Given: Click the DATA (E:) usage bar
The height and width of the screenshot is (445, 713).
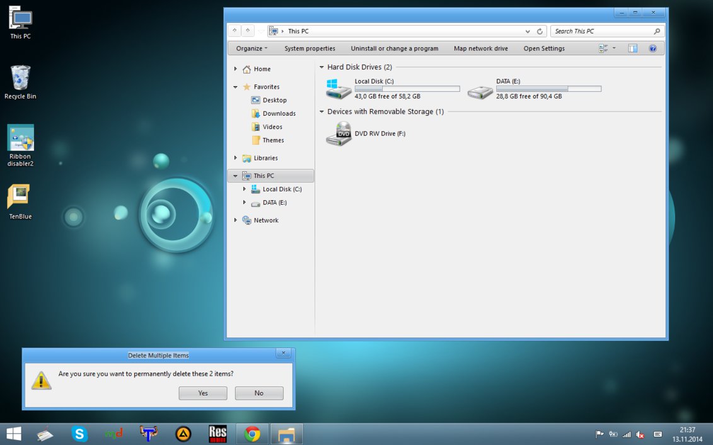Looking at the screenshot, I should coord(548,89).
